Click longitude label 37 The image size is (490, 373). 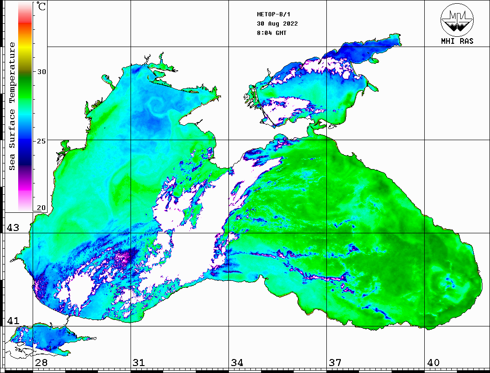coord(335,362)
